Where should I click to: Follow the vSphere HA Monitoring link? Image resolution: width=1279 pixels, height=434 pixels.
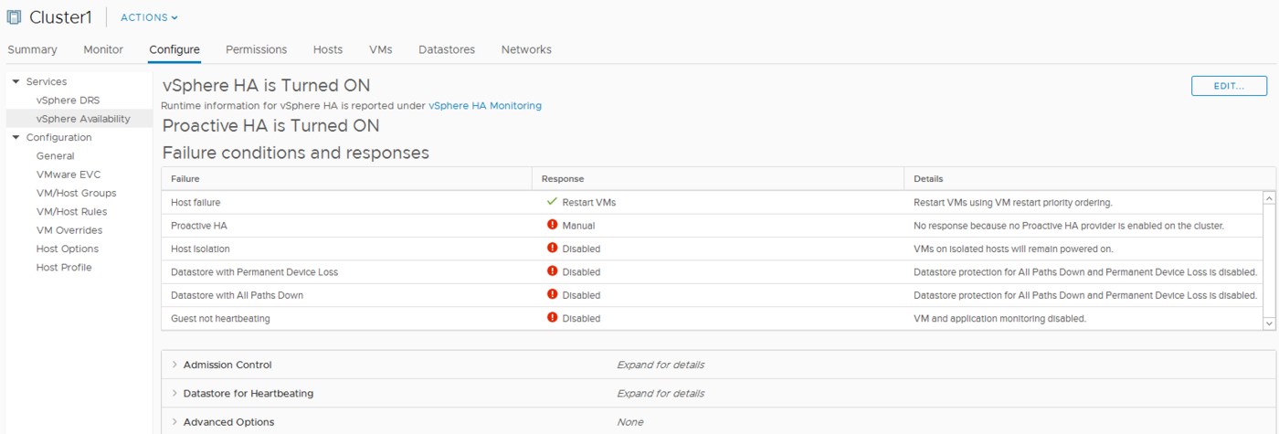[484, 106]
